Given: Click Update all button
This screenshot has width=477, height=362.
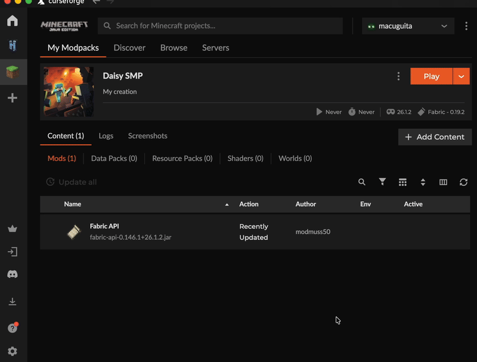Looking at the screenshot, I should 72,182.
